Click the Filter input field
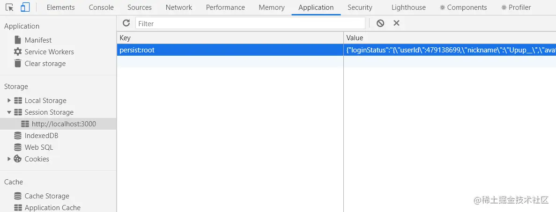Screen dimensions: 556x212 [x=250, y=23]
